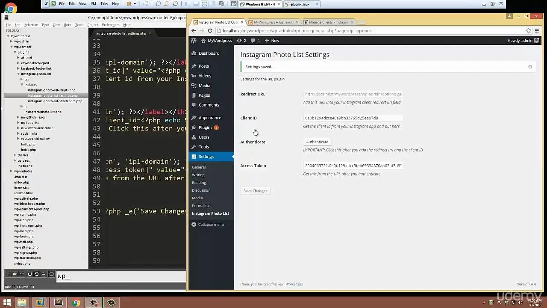
Task: Click the Authenticate button
Action: 317,142
